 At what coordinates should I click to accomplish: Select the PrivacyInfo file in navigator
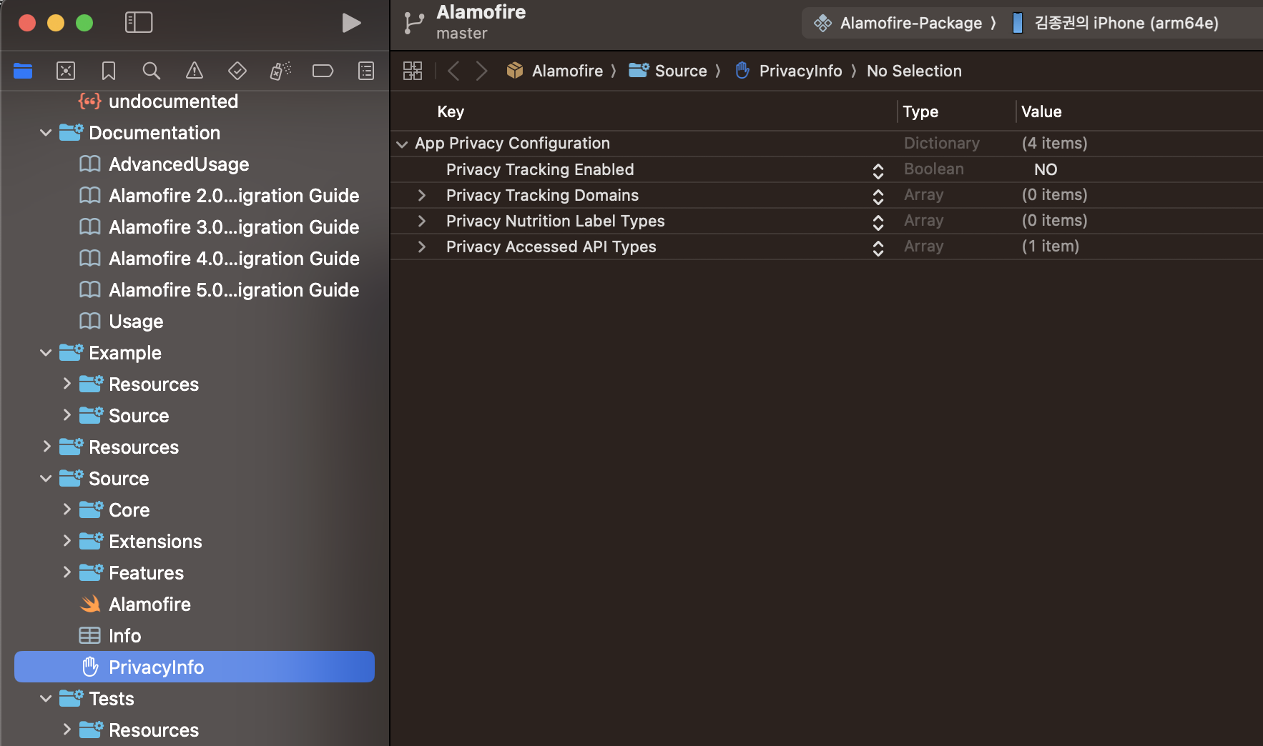(x=195, y=667)
